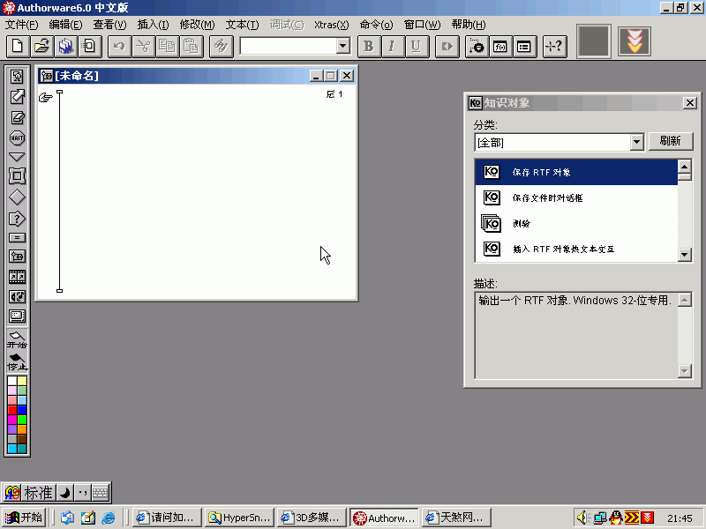The height and width of the screenshot is (529, 706).
Task: Click the Cut scissors icon
Action: [143, 46]
